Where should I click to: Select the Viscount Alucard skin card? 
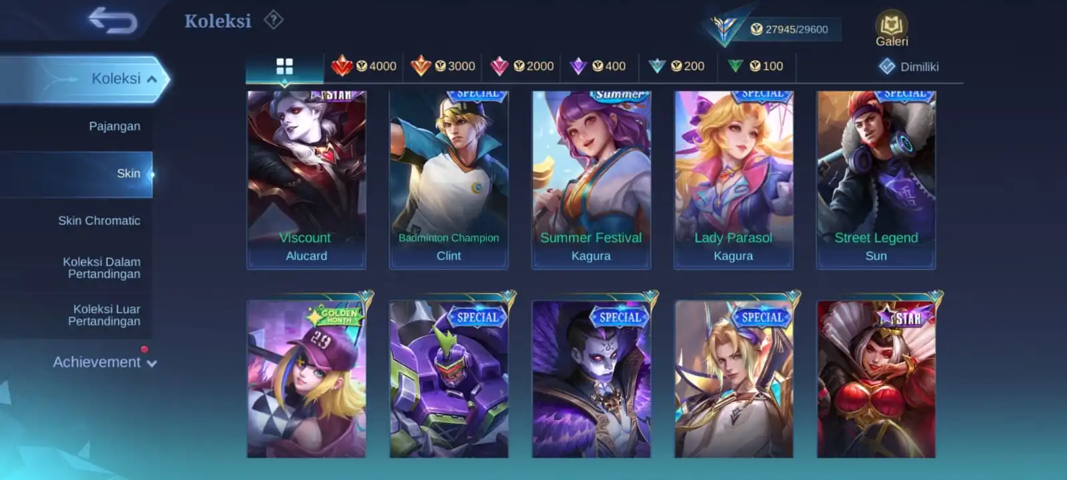tap(306, 180)
